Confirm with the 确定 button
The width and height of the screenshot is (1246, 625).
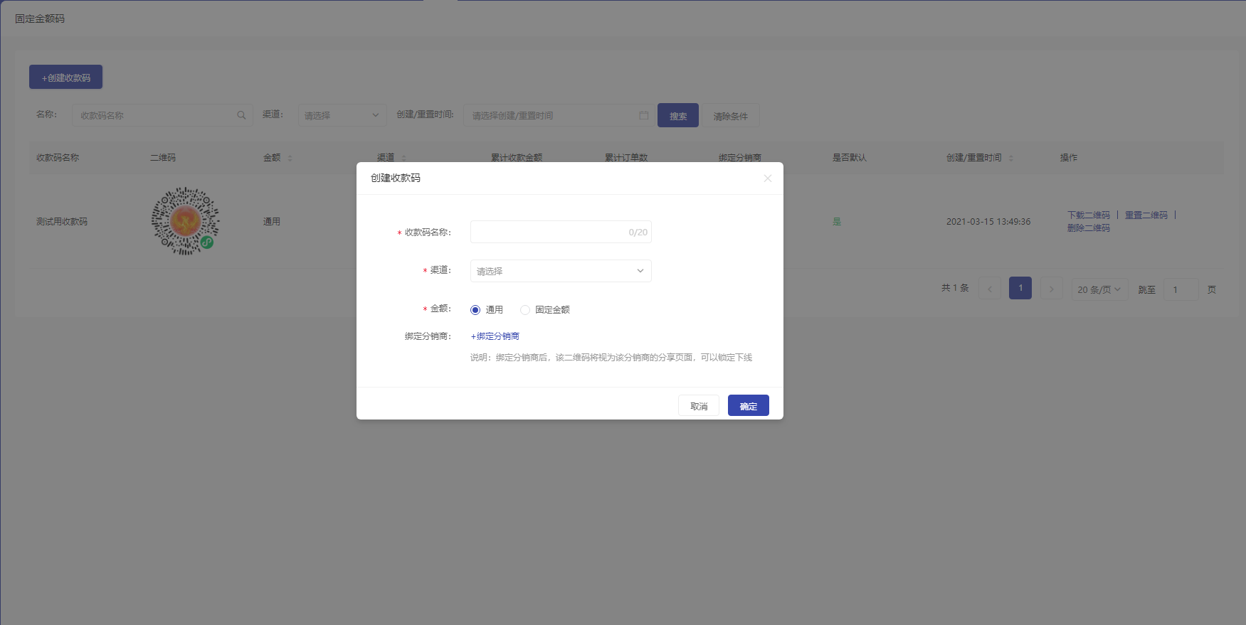click(749, 406)
